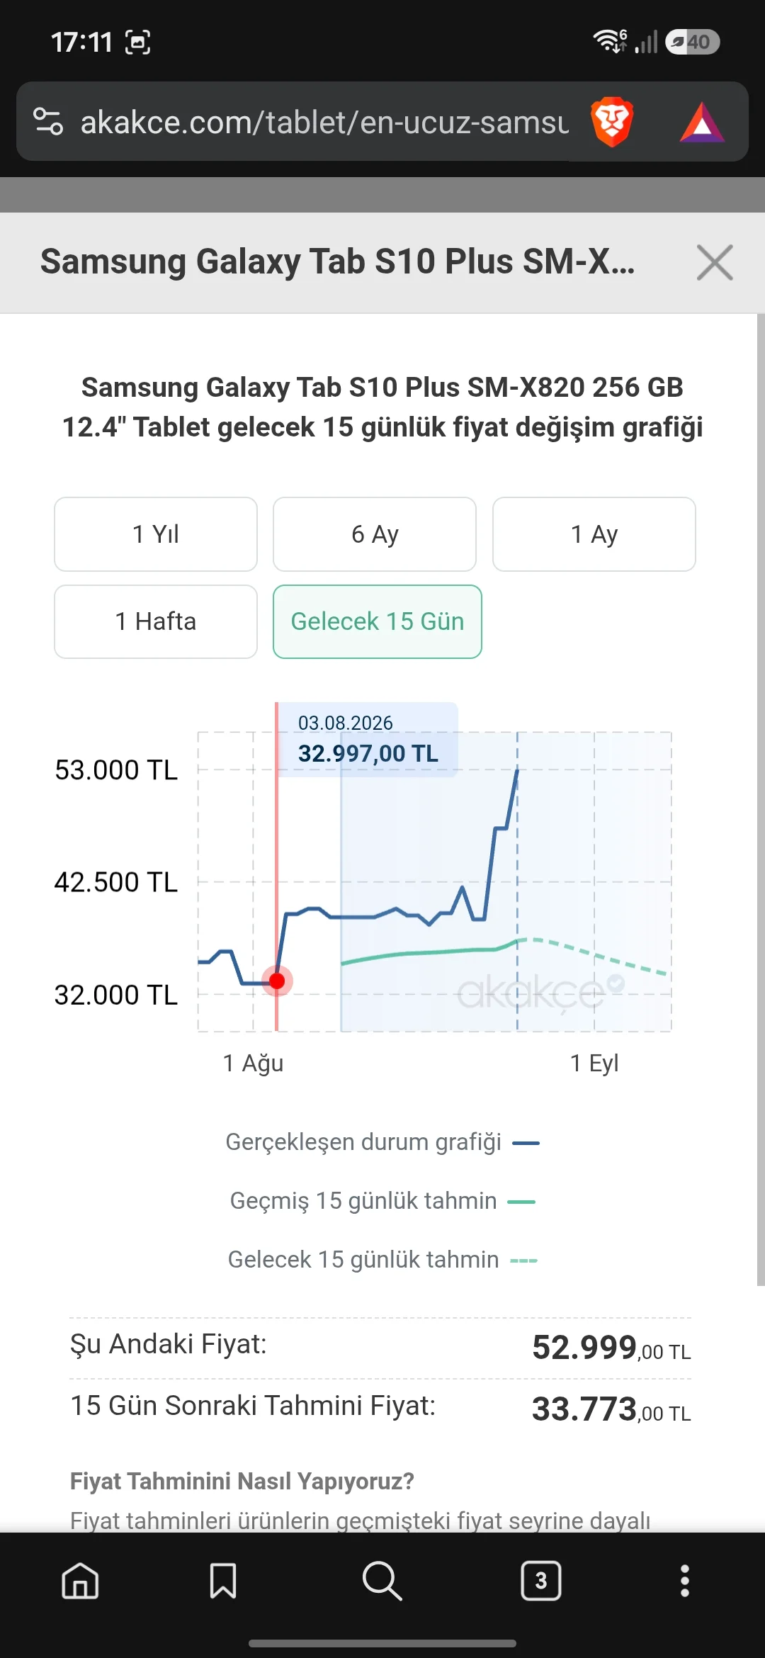Click the red data point on chart

(277, 981)
